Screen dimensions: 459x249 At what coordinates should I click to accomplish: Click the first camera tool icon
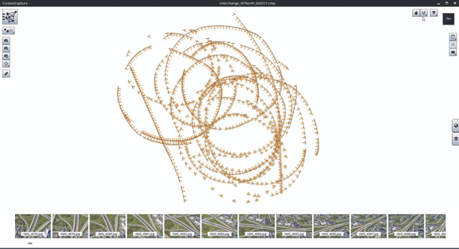6,41
